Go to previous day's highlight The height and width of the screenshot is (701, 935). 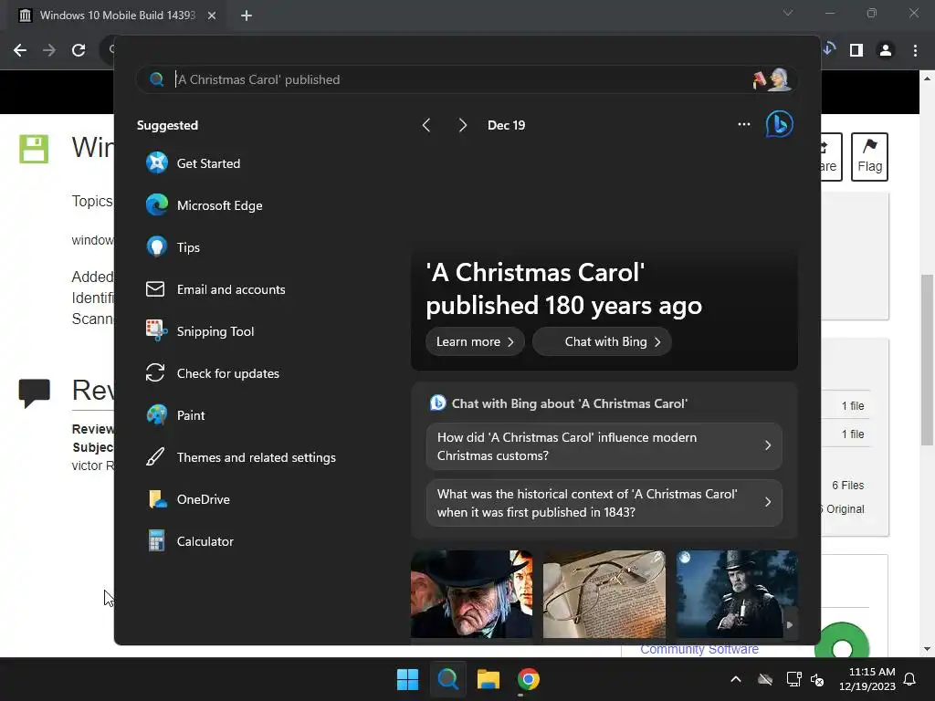(425, 125)
